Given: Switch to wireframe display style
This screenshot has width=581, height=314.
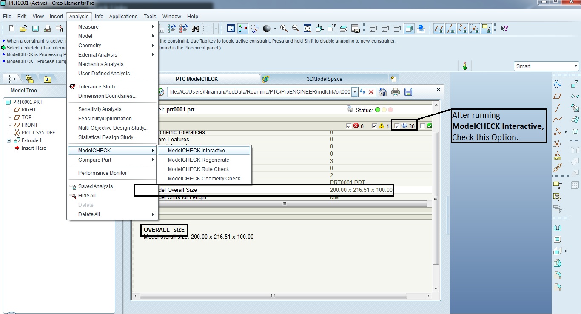Looking at the screenshot, I should (x=373, y=29).
